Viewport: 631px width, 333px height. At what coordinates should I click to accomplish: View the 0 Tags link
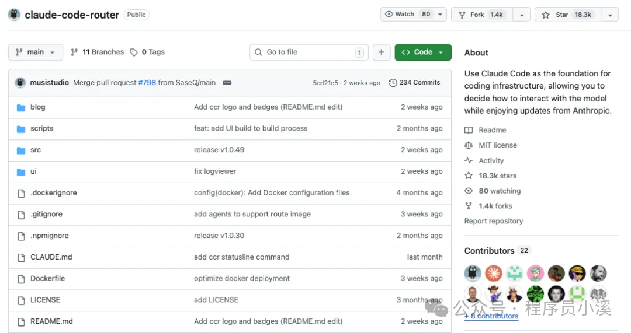tap(147, 52)
